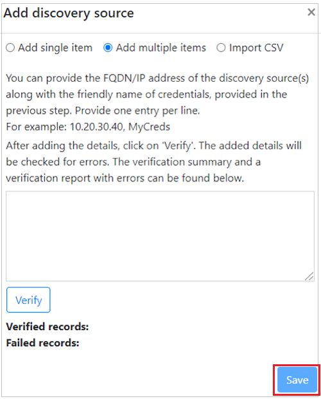
Task: Click the 'Verified records:' label
Action: pyautogui.click(x=48, y=326)
